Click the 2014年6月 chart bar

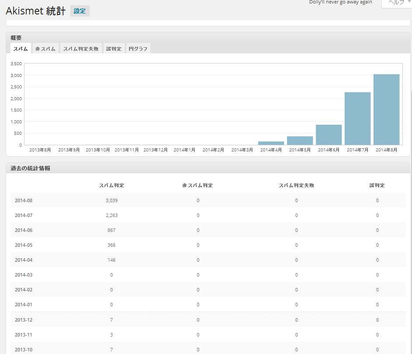[329, 135]
